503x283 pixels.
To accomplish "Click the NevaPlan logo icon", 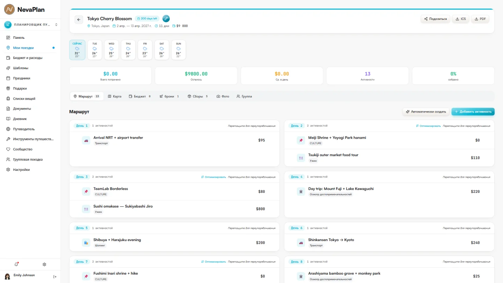I will point(9,9).
